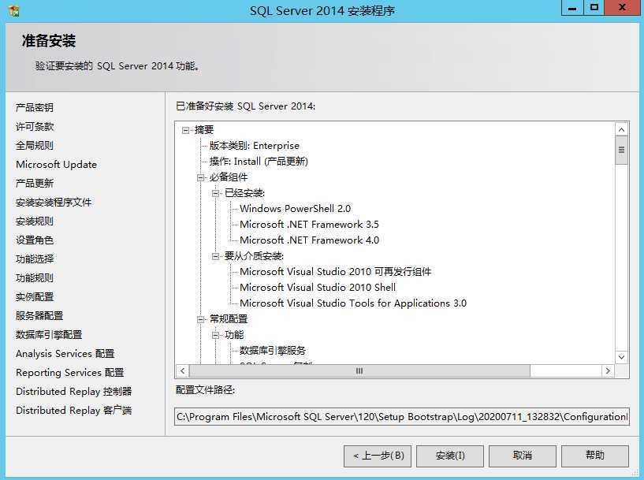Click the horizontal scrollbar right arrow

pos(608,371)
